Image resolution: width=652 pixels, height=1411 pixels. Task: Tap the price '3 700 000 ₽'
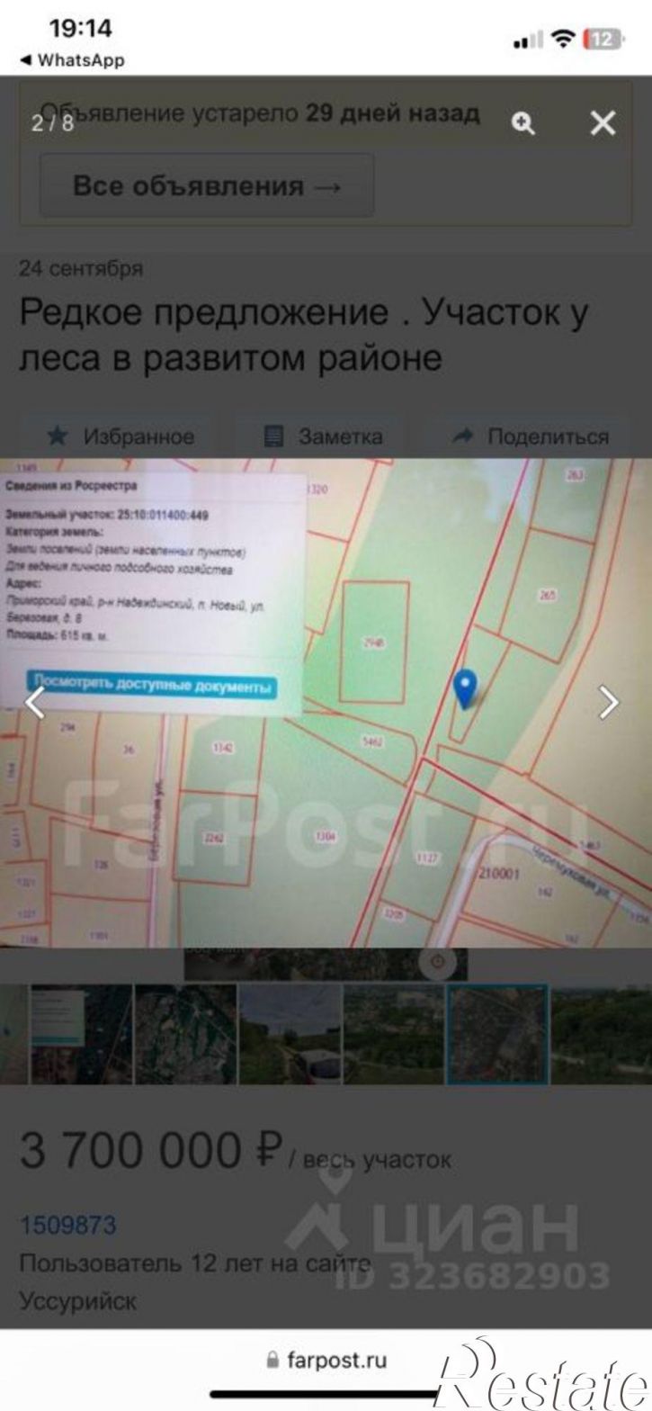click(x=152, y=1150)
